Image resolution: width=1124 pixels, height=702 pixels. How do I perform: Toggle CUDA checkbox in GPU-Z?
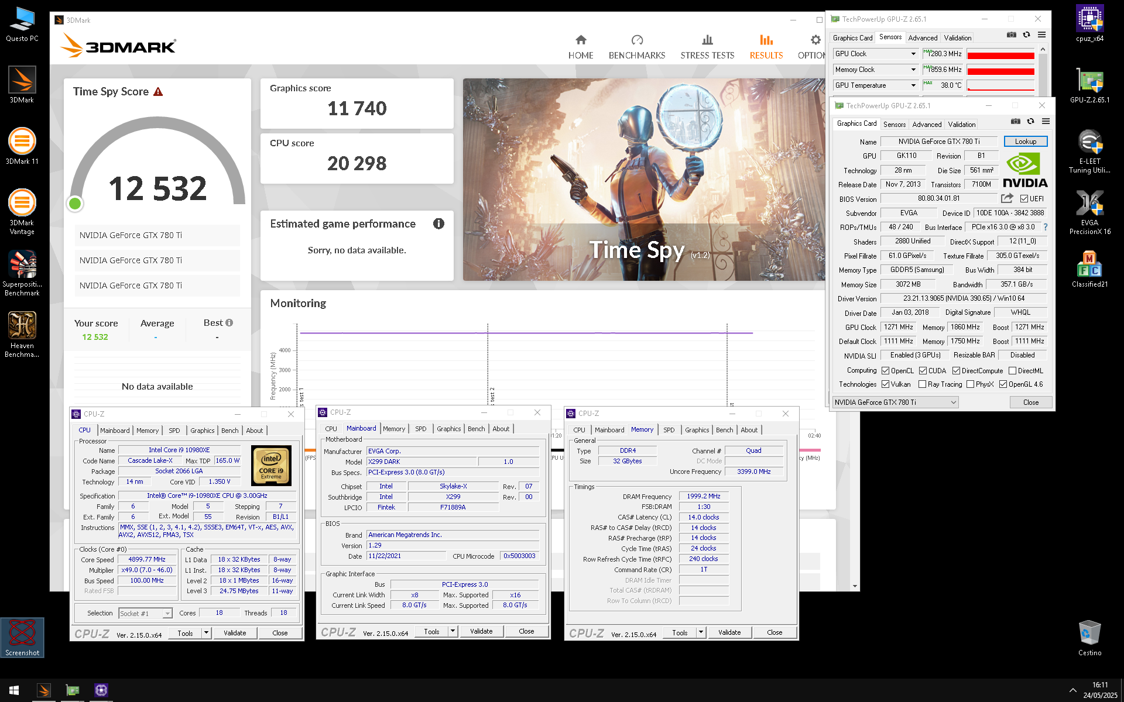pos(923,371)
